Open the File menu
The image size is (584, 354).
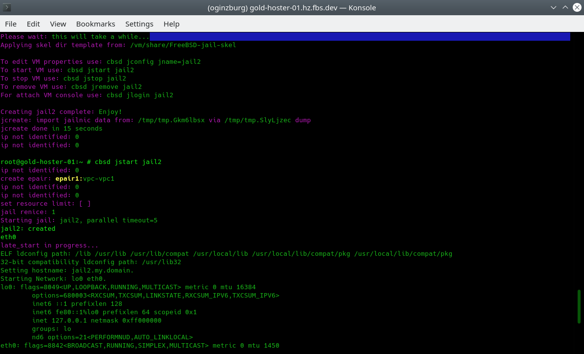pos(10,24)
